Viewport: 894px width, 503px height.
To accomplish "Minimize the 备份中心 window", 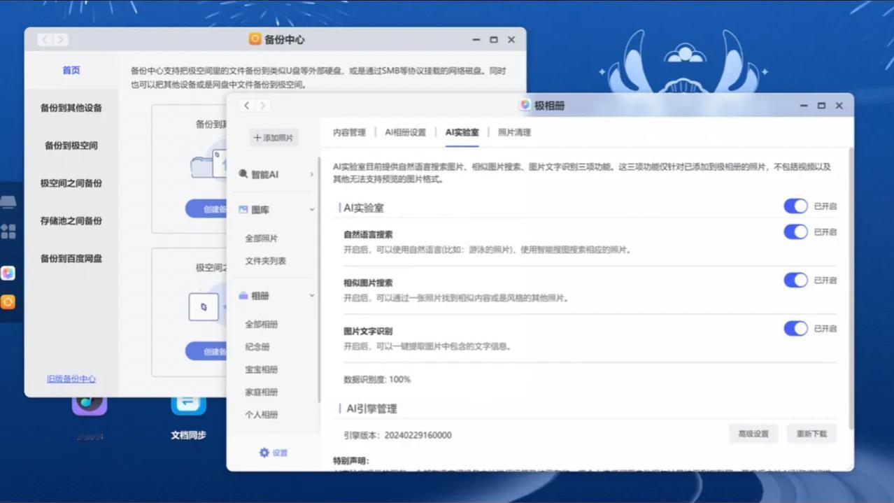I will click(476, 40).
